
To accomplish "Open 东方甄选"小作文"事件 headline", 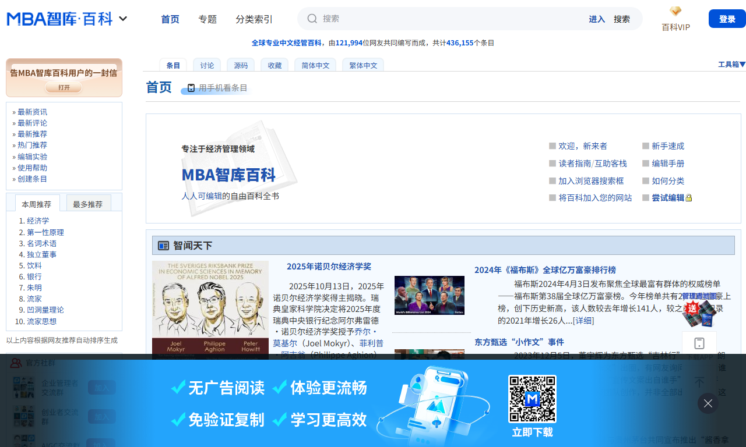I will [x=519, y=342].
